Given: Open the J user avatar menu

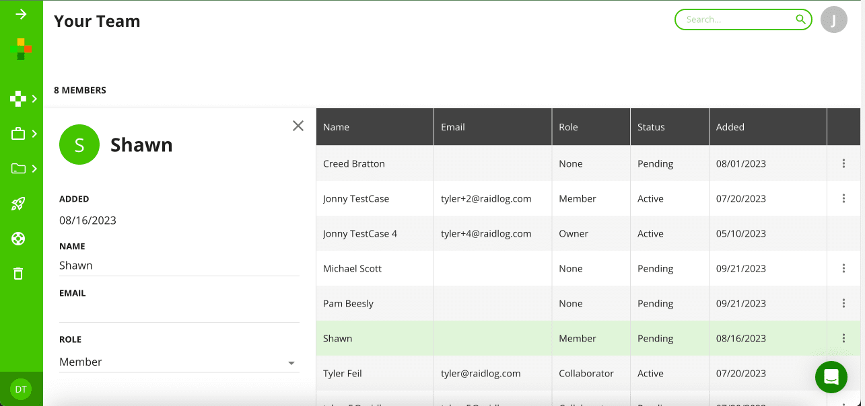Looking at the screenshot, I should coord(834,19).
